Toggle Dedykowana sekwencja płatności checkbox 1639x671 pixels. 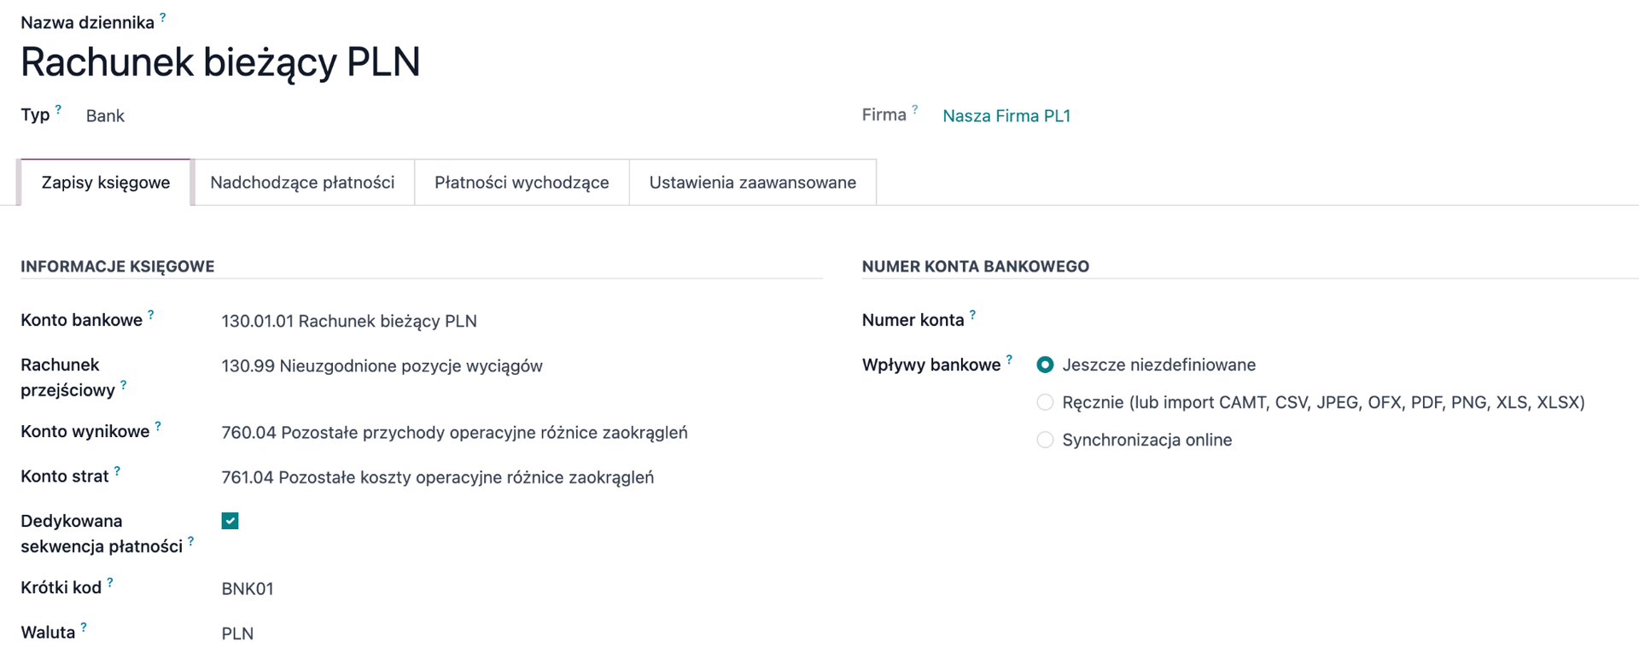(x=230, y=521)
